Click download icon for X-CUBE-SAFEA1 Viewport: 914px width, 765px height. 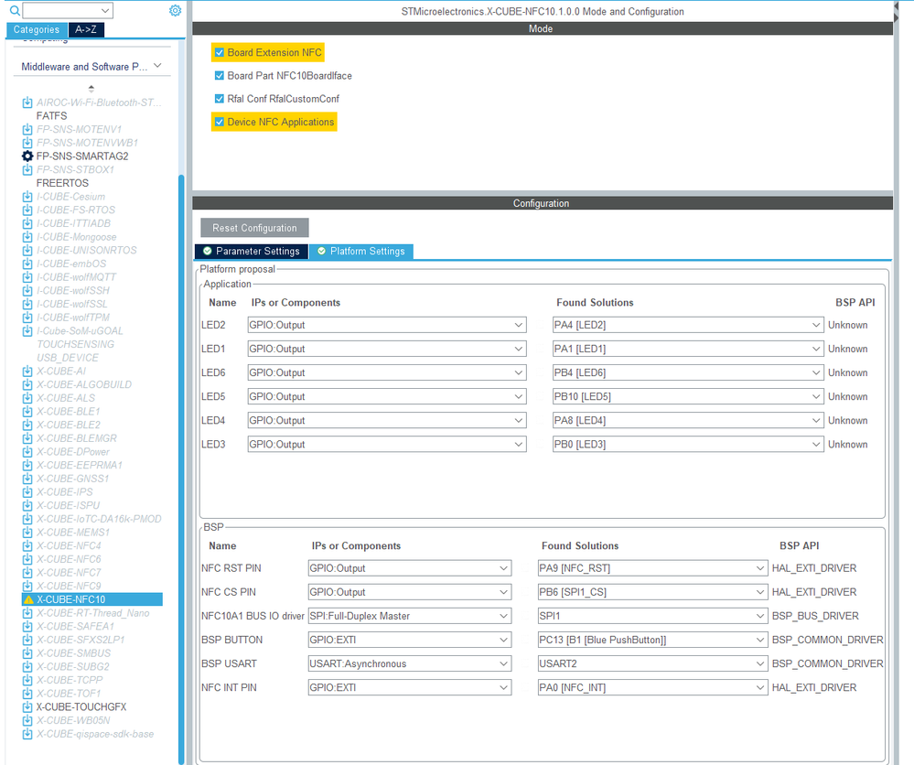point(27,626)
